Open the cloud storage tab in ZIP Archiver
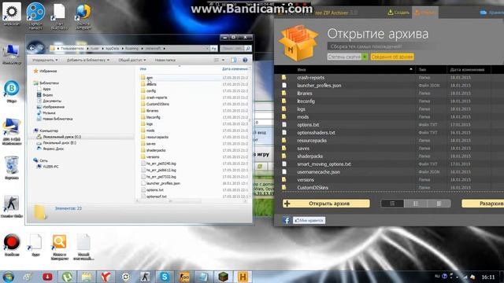 pyautogui.click(x=491, y=13)
